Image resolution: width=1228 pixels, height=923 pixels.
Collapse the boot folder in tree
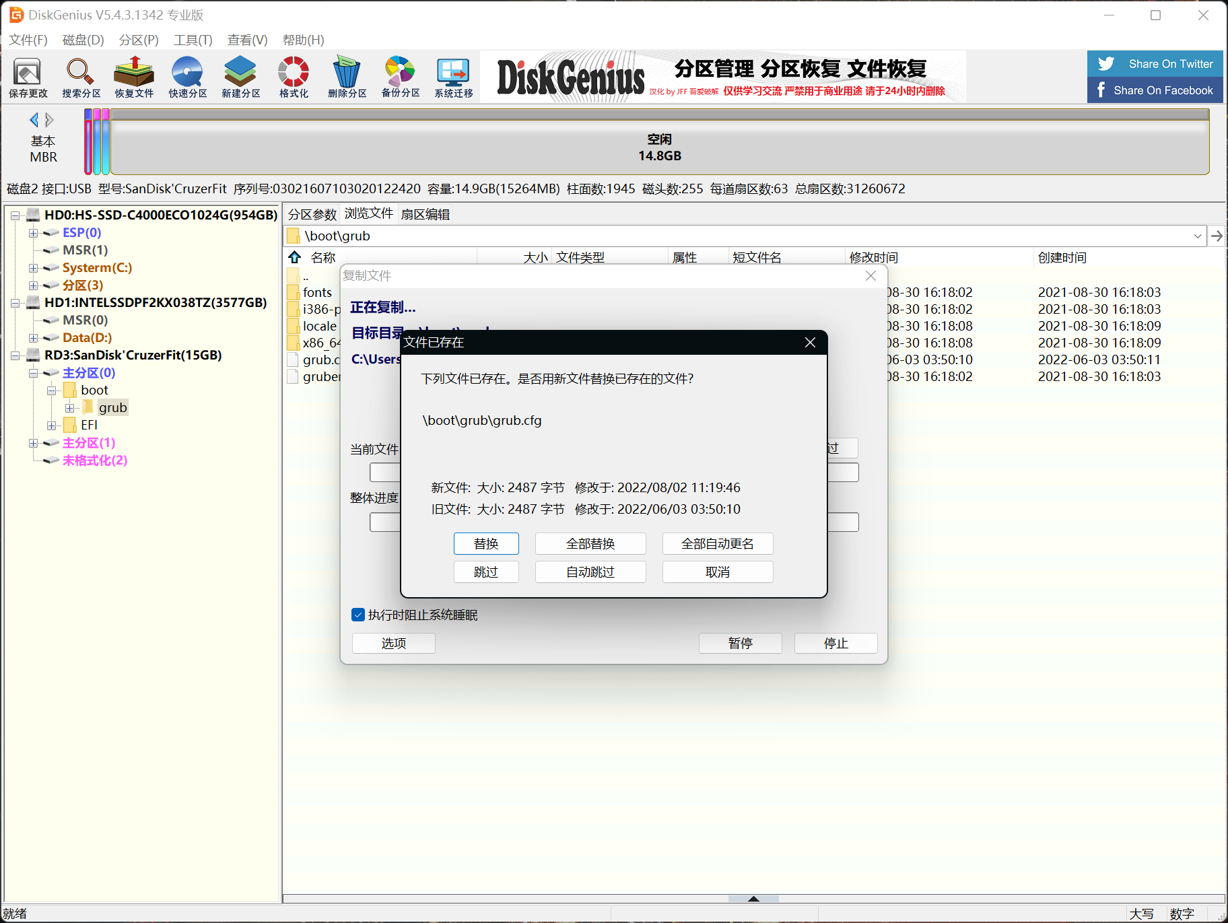click(x=51, y=390)
